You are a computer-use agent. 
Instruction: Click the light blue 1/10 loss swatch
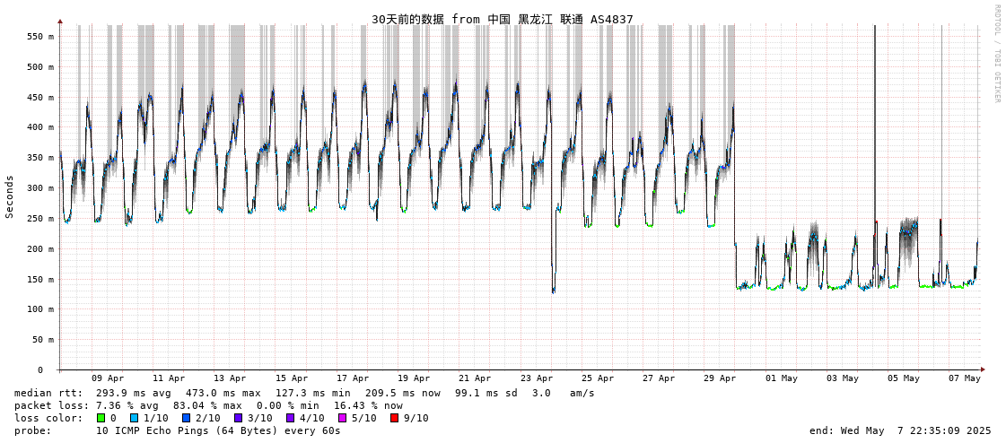[x=133, y=418]
